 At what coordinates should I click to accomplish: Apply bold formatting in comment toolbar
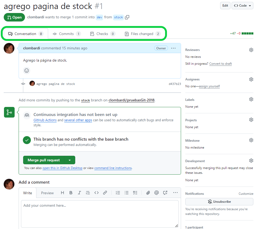point(71,193)
